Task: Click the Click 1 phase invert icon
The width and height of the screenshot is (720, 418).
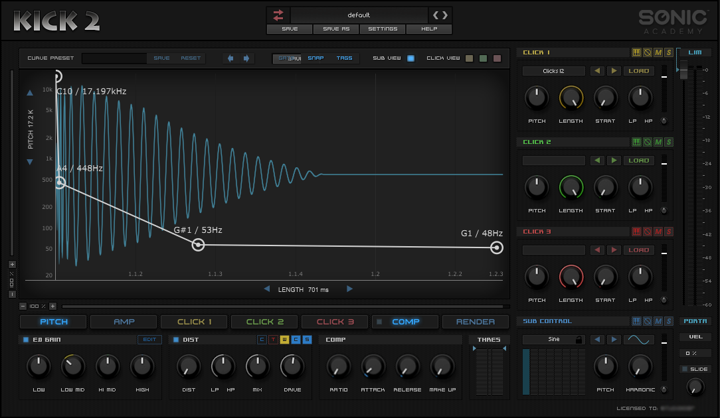Action: (x=648, y=52)
